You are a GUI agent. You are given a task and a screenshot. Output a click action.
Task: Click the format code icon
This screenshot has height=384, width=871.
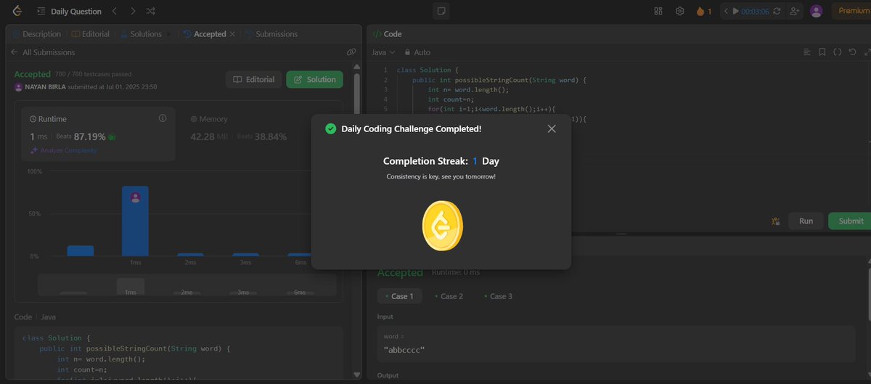click(x=806, y=52)
